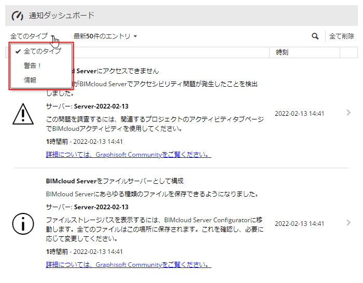Image resolution: width=363 pixels, height=283 pixels.
Task: Click Server-2022-02-13 in the warning notification
Action: (x=101, y=106)
